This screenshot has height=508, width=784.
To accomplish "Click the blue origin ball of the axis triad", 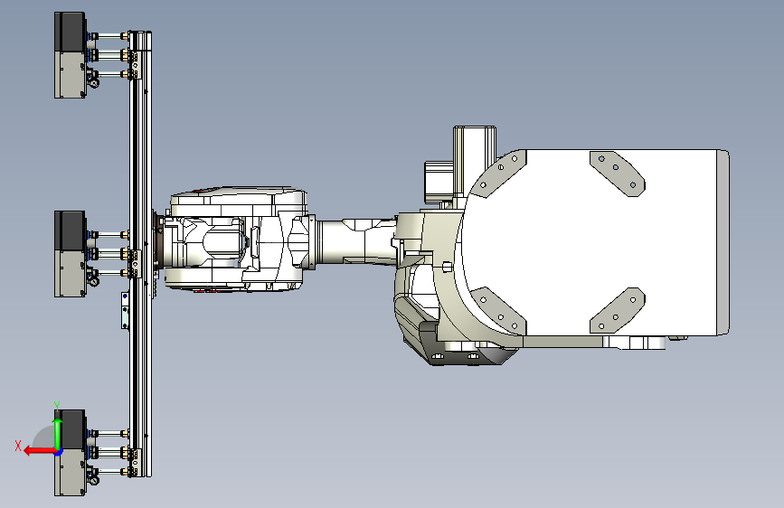I will (x=59, y=452).
